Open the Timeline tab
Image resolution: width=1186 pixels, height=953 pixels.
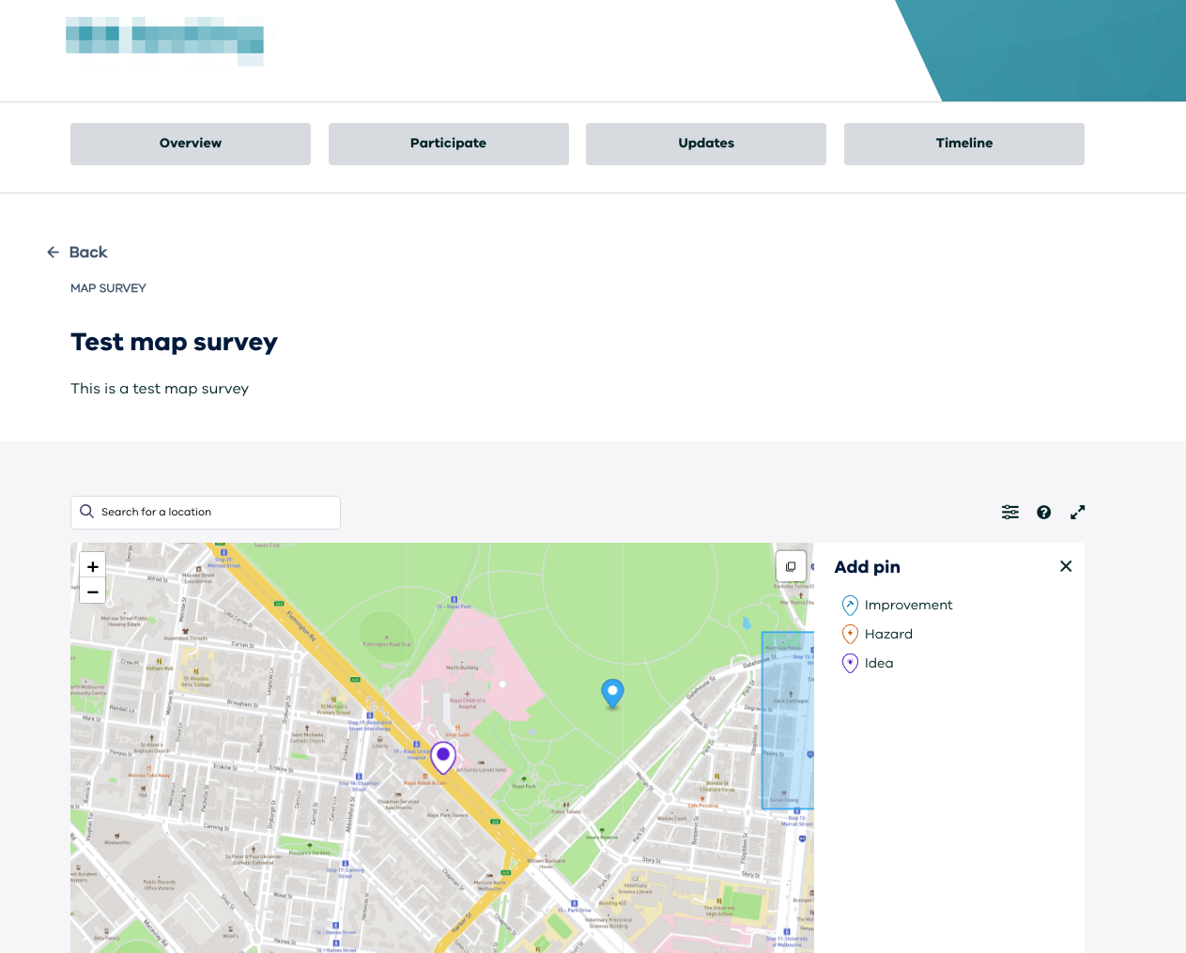tap(963, 144)
